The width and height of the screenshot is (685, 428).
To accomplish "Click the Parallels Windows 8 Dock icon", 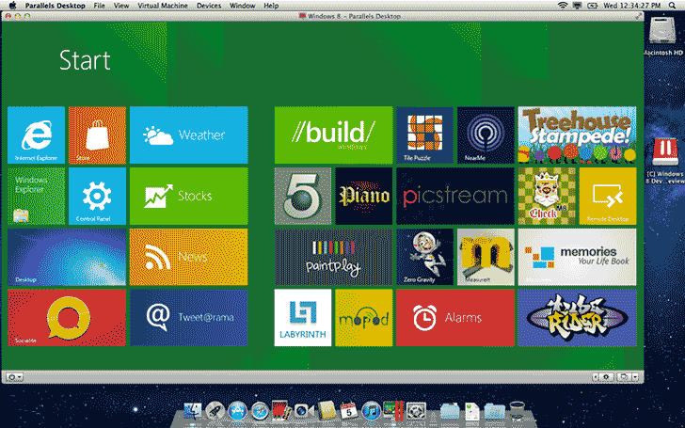I will click(x=393, y=411).
